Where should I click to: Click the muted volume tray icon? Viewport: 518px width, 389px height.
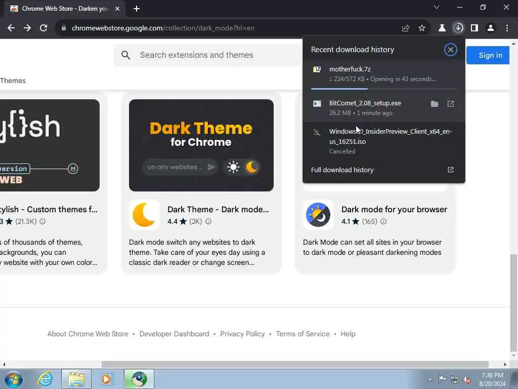[467, 380]
